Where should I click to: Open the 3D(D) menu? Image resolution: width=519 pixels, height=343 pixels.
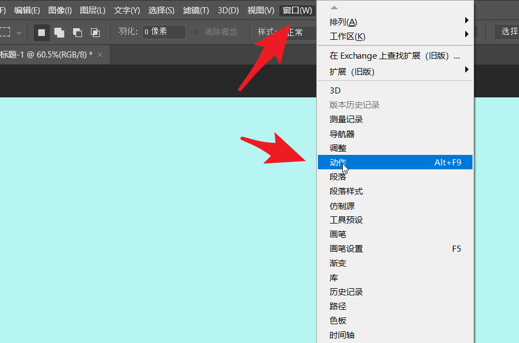(x=228, y=11)
